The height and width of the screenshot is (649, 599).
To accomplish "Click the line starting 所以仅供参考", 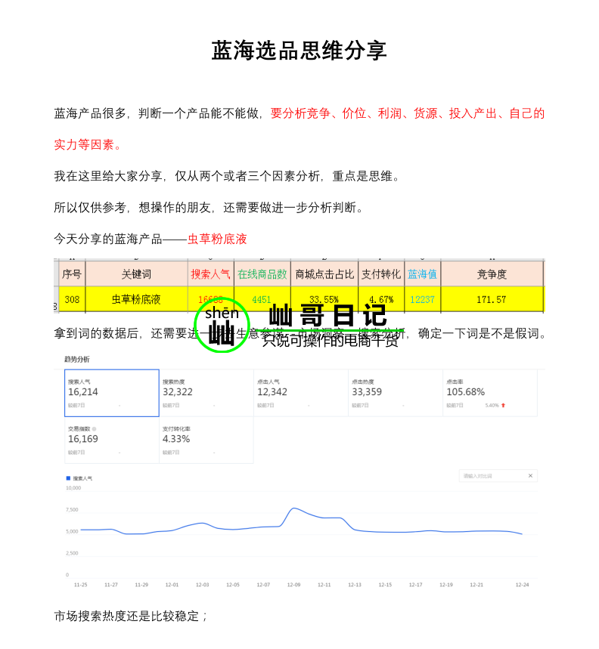I will (209, 207).
